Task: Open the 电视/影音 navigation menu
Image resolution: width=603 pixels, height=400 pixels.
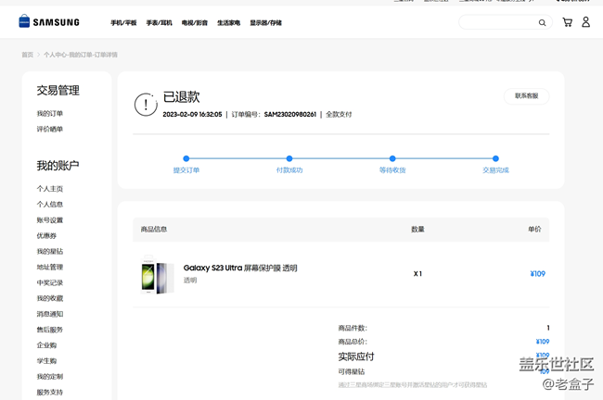Action: 195,23
